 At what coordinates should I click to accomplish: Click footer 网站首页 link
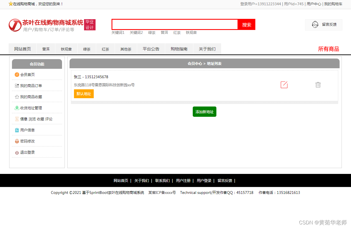[121, 181]
